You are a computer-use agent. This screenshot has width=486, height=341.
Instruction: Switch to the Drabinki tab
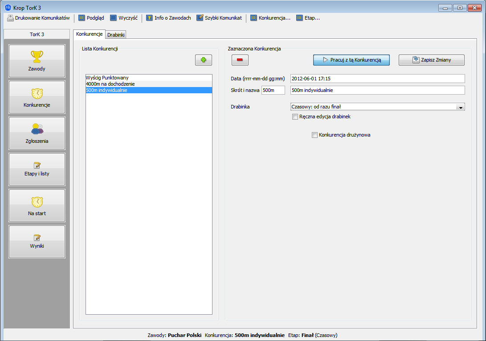tap(116, 34)
